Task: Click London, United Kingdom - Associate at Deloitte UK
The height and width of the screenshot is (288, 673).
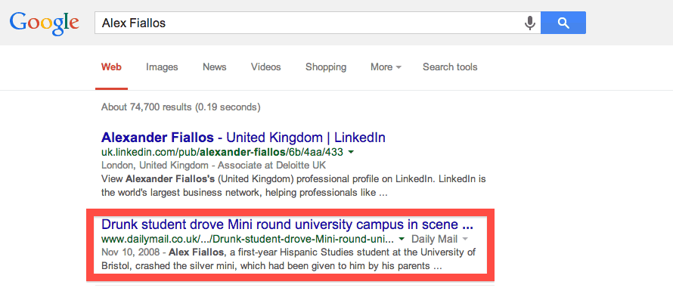Action: (214, 166)
